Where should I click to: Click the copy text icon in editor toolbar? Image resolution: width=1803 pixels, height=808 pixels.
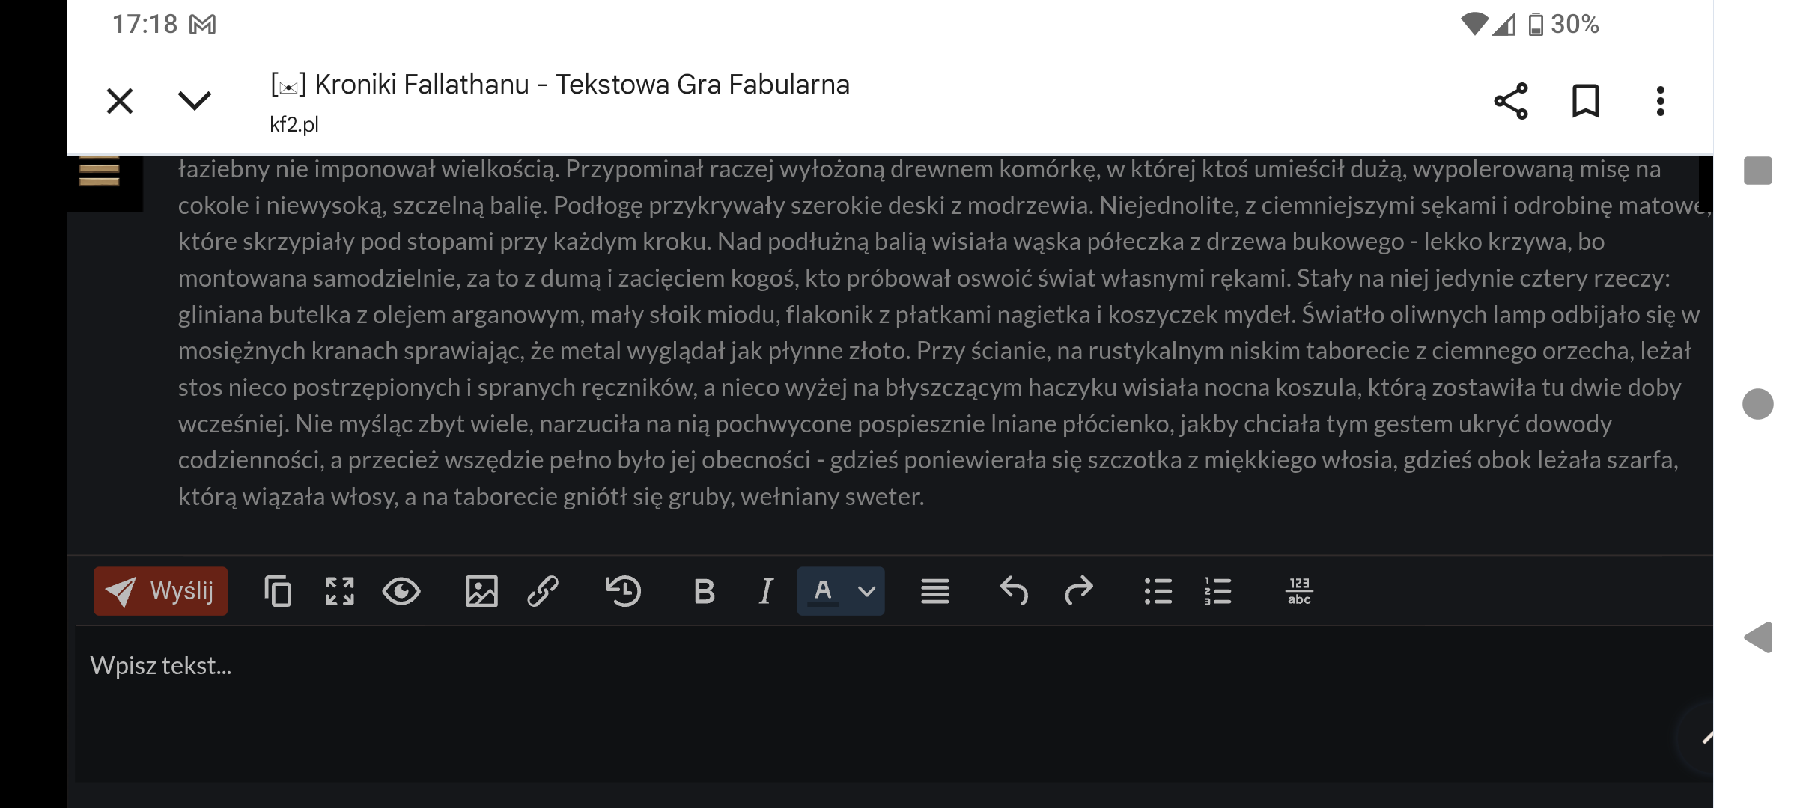277,591
